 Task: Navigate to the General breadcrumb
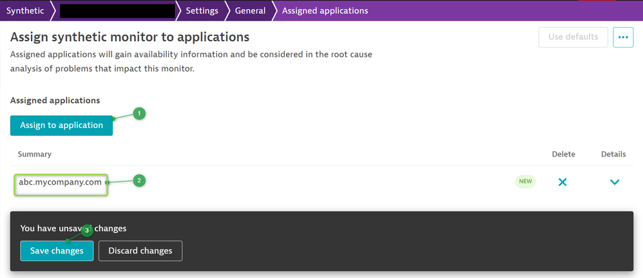pos(250,10)
